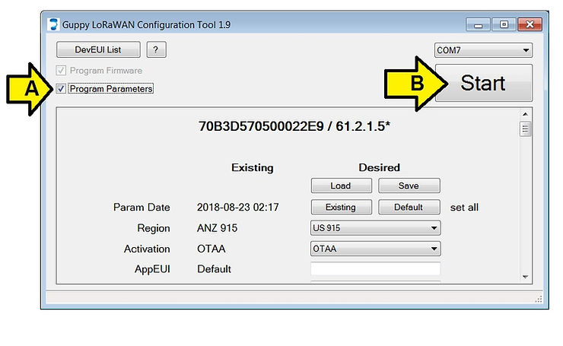Click the vertical scrollbar thumb
The height and width of the screenshot is (346, 563).
[x=525, y=129]
